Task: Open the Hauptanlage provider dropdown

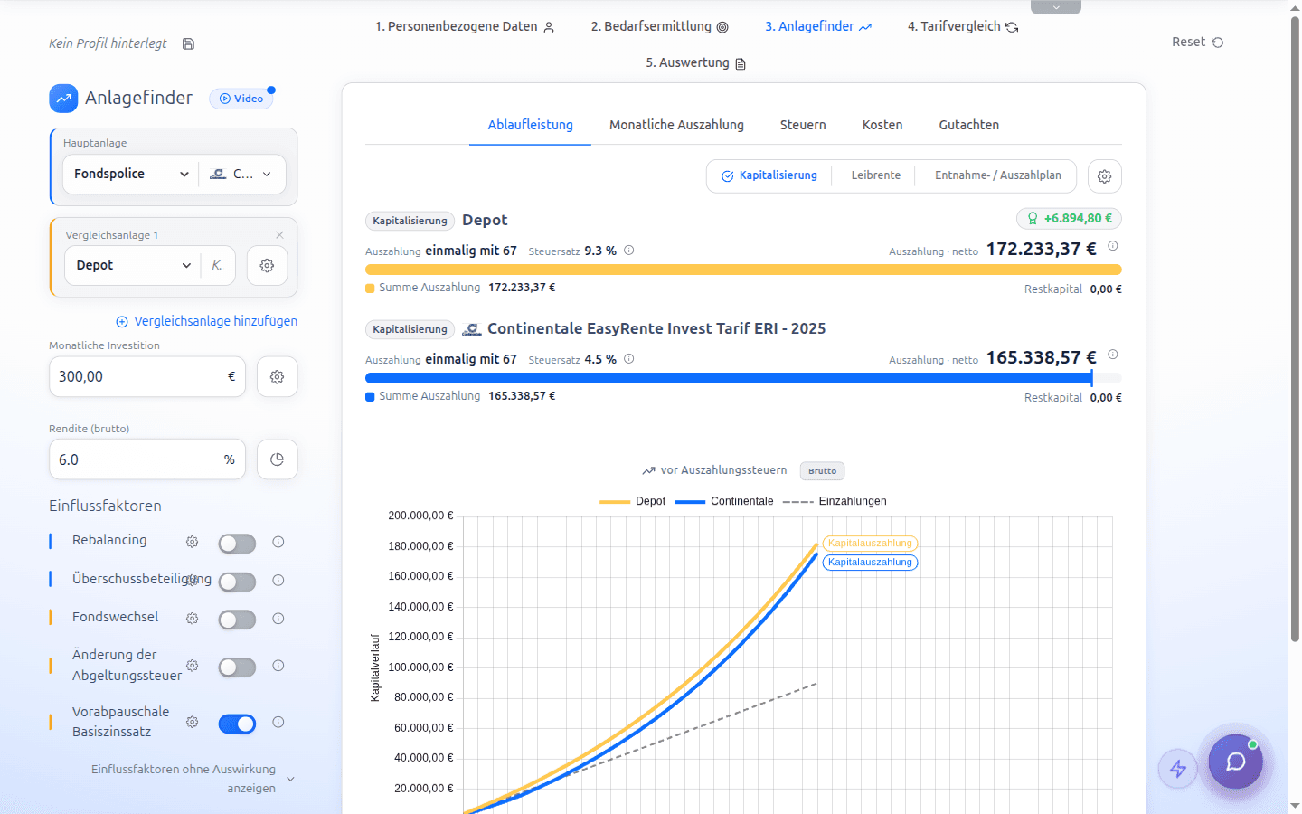Action: pos(241,174)
